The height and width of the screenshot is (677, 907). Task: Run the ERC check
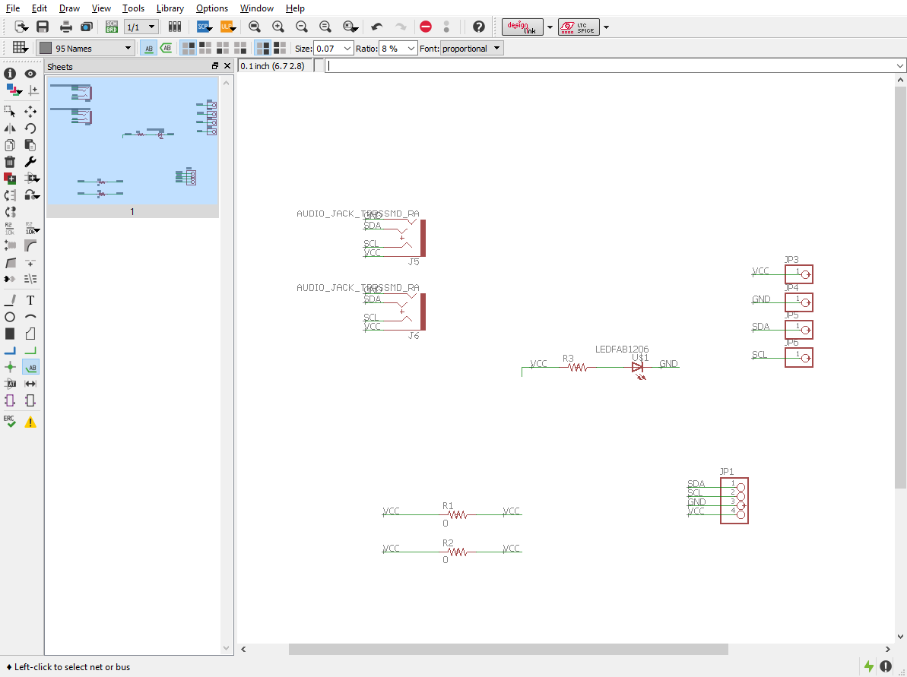click(10, 422)
